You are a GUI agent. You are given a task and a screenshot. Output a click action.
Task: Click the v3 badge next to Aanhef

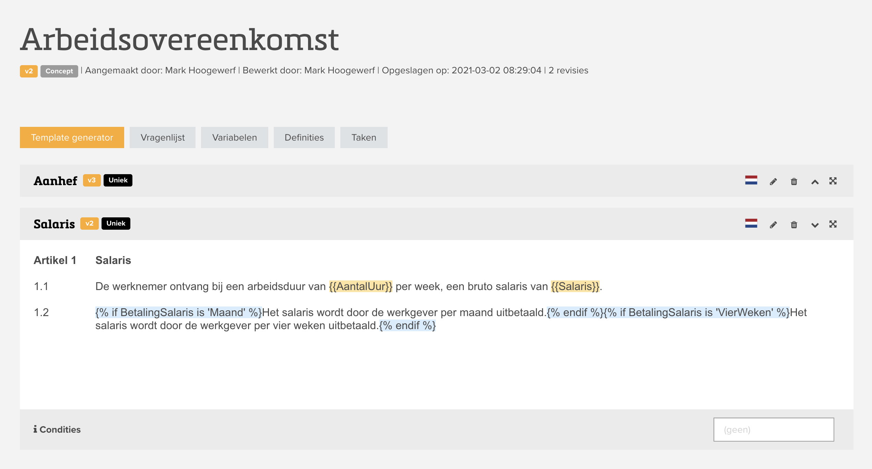92,180
